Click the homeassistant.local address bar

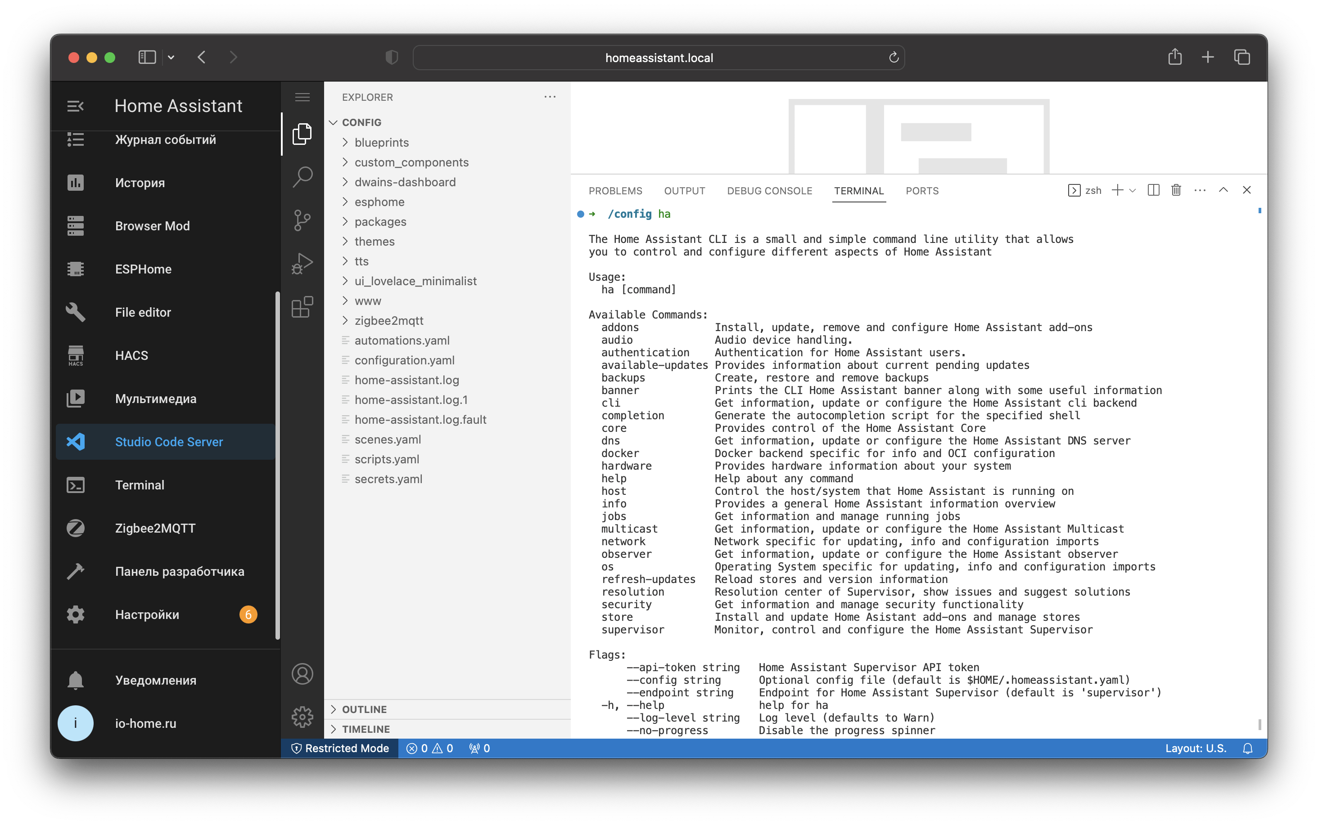[658, 57]
